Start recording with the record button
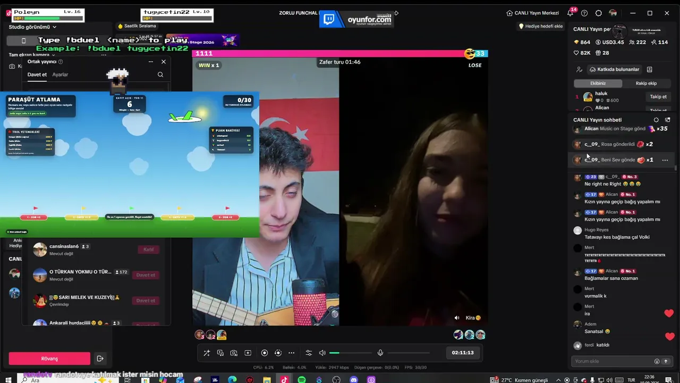 pos(265,353)
